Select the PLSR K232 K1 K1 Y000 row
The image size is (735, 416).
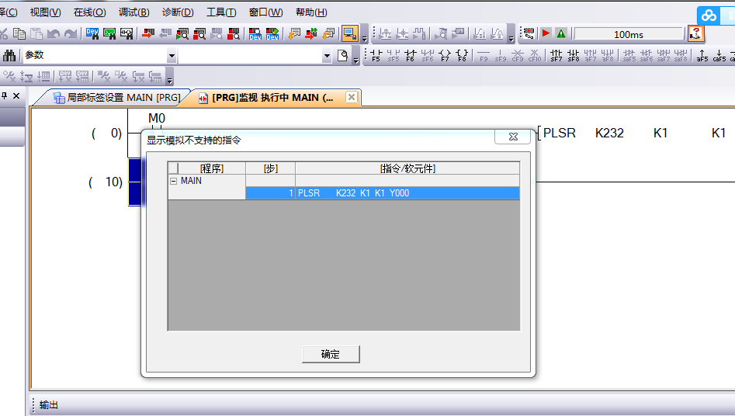pyautogui.click(x=382, y=193)
